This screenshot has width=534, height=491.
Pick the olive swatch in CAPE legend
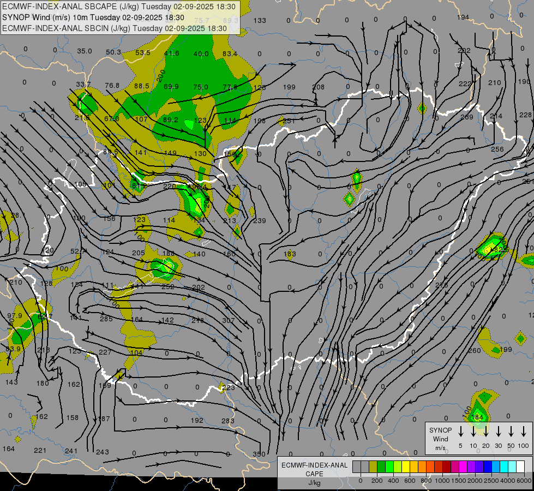[373, 467]
